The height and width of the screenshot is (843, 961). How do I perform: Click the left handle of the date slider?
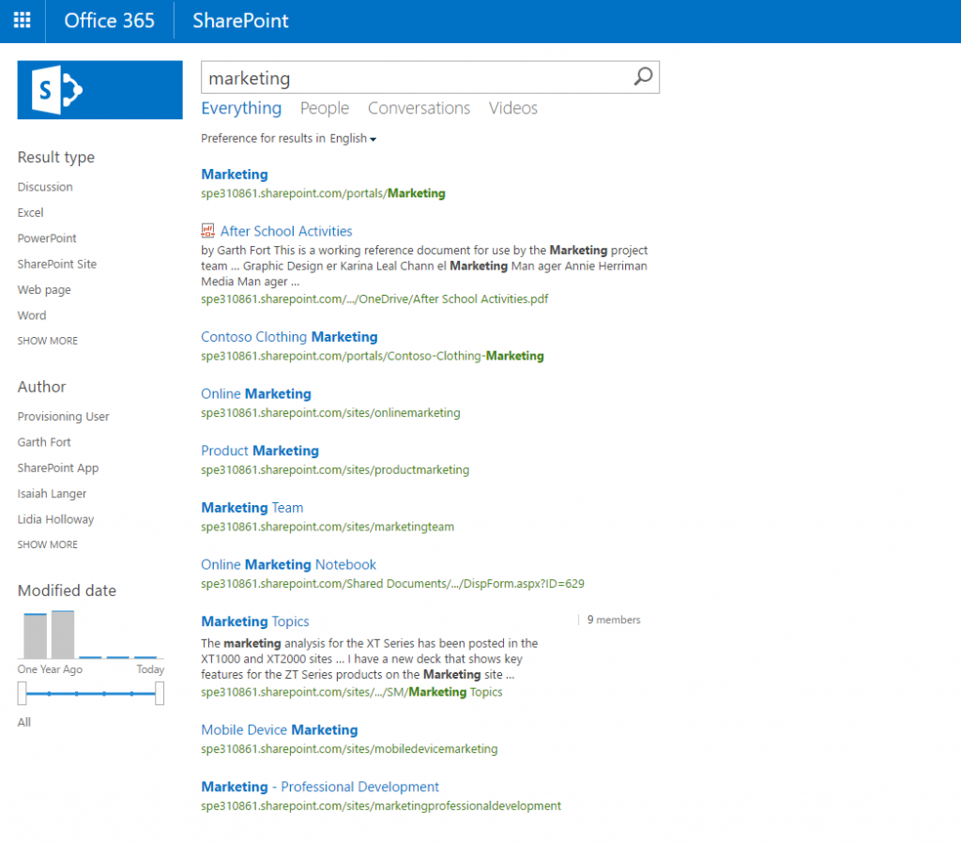coord(23,694)
